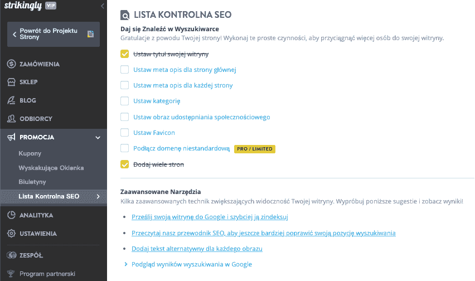Viewport: 475px width, 281px height.
Task: Click the page document icon in back button
Action: tap(90, 34)
